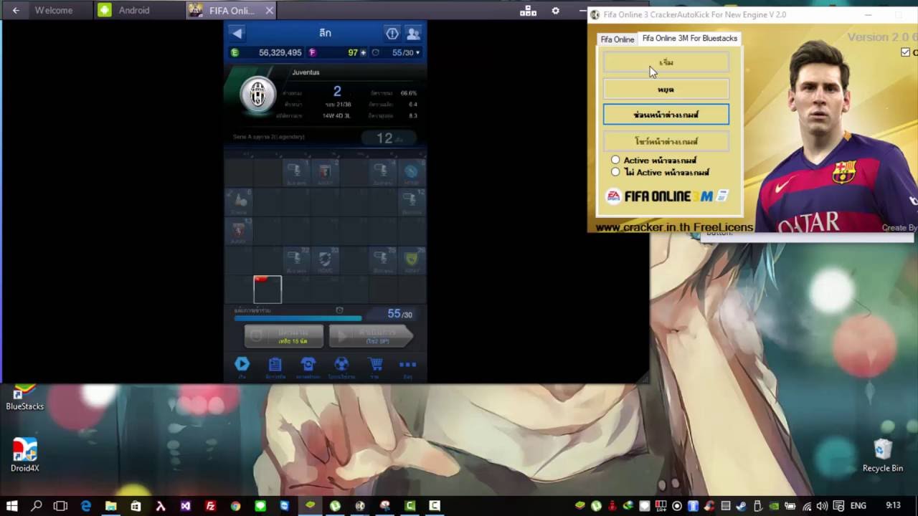Click the www.cracker.in.th link text

click(x=643, y=227)
